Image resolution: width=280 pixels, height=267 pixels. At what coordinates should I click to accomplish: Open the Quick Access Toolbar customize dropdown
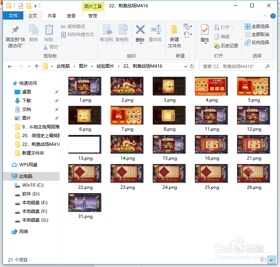[36, 6]
